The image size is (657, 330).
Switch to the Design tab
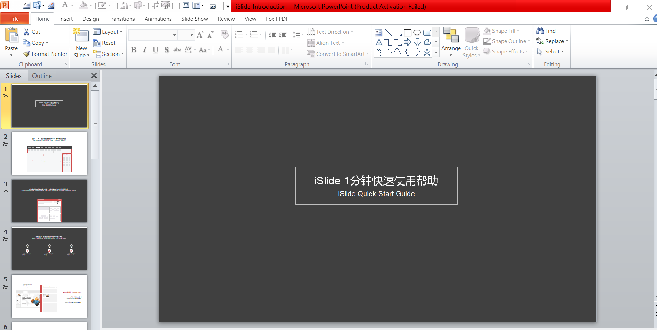[91, 19]
